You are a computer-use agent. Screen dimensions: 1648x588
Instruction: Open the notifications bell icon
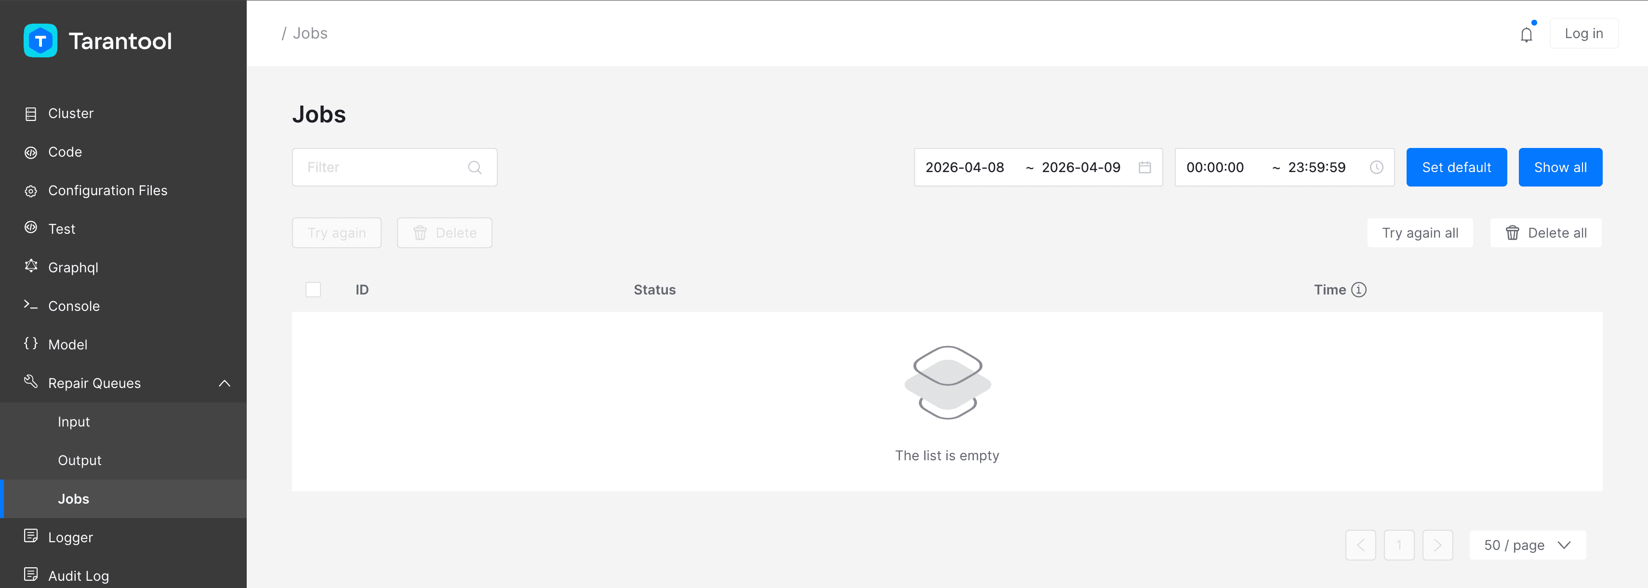pos(1527,35)
